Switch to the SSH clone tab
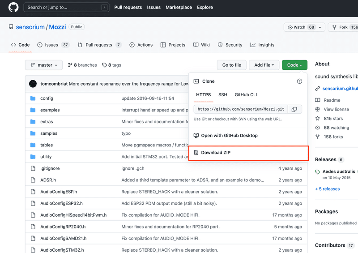 (223, 95)
